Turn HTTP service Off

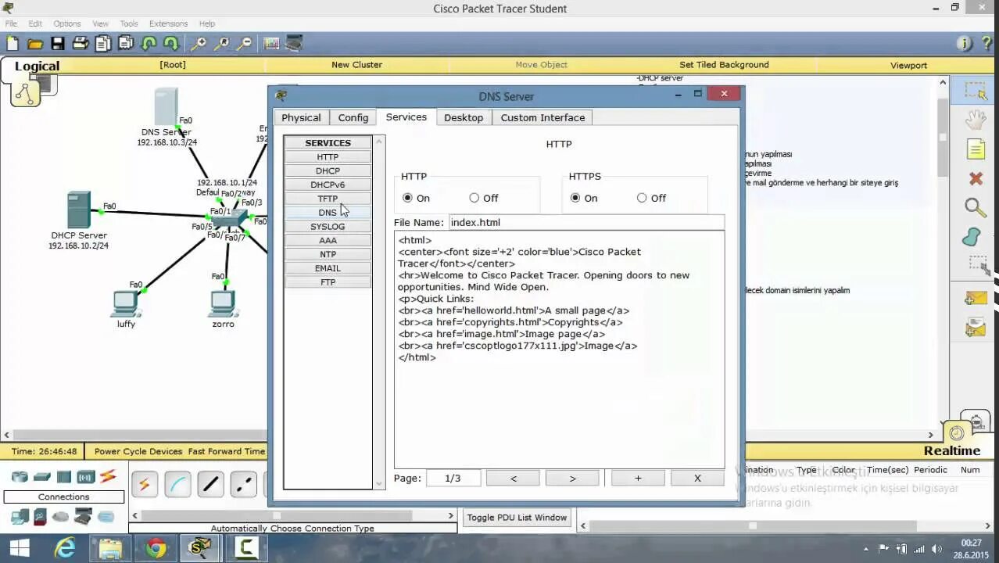pyautogui.click(x=474, y=198)
